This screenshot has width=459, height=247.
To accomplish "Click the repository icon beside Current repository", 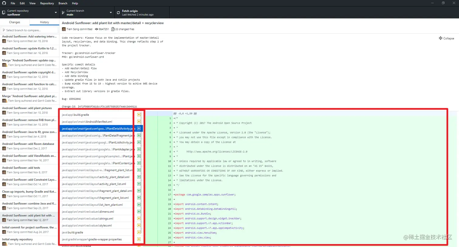I will pyautogui.click(x=4, y=12).
